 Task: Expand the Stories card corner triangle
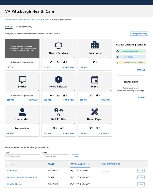coord(39,91)
